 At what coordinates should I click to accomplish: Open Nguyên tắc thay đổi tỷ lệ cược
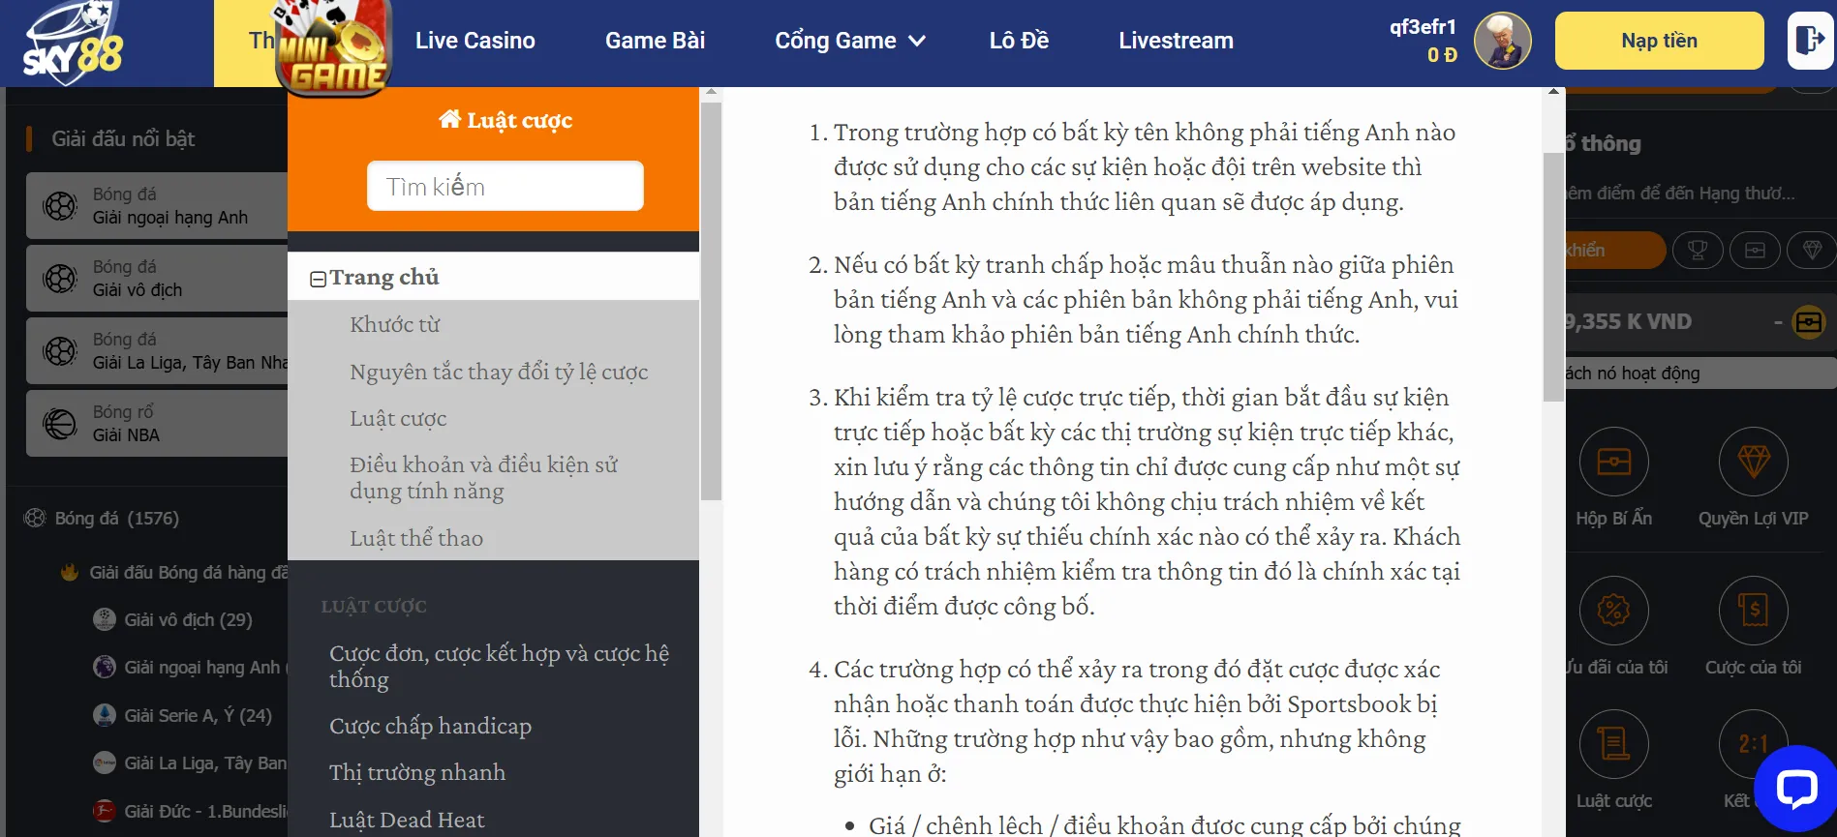pos(499,372)
